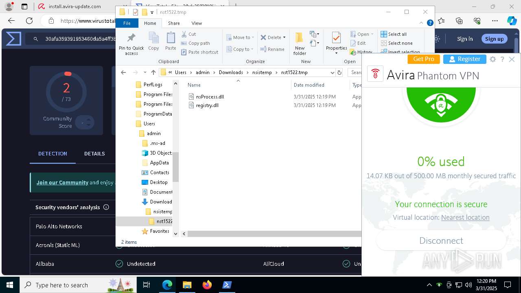
Task: Open the Copy to dropdown
Action: (240, 49)
